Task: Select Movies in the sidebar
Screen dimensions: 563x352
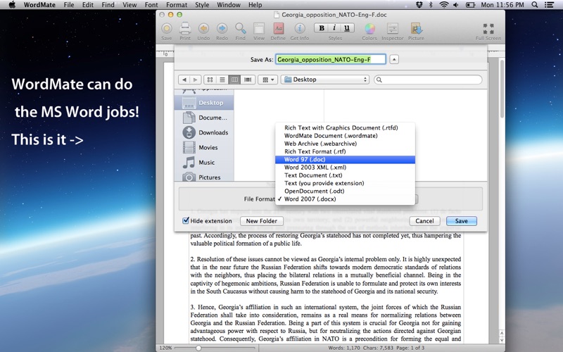Action: coord(204,148)
